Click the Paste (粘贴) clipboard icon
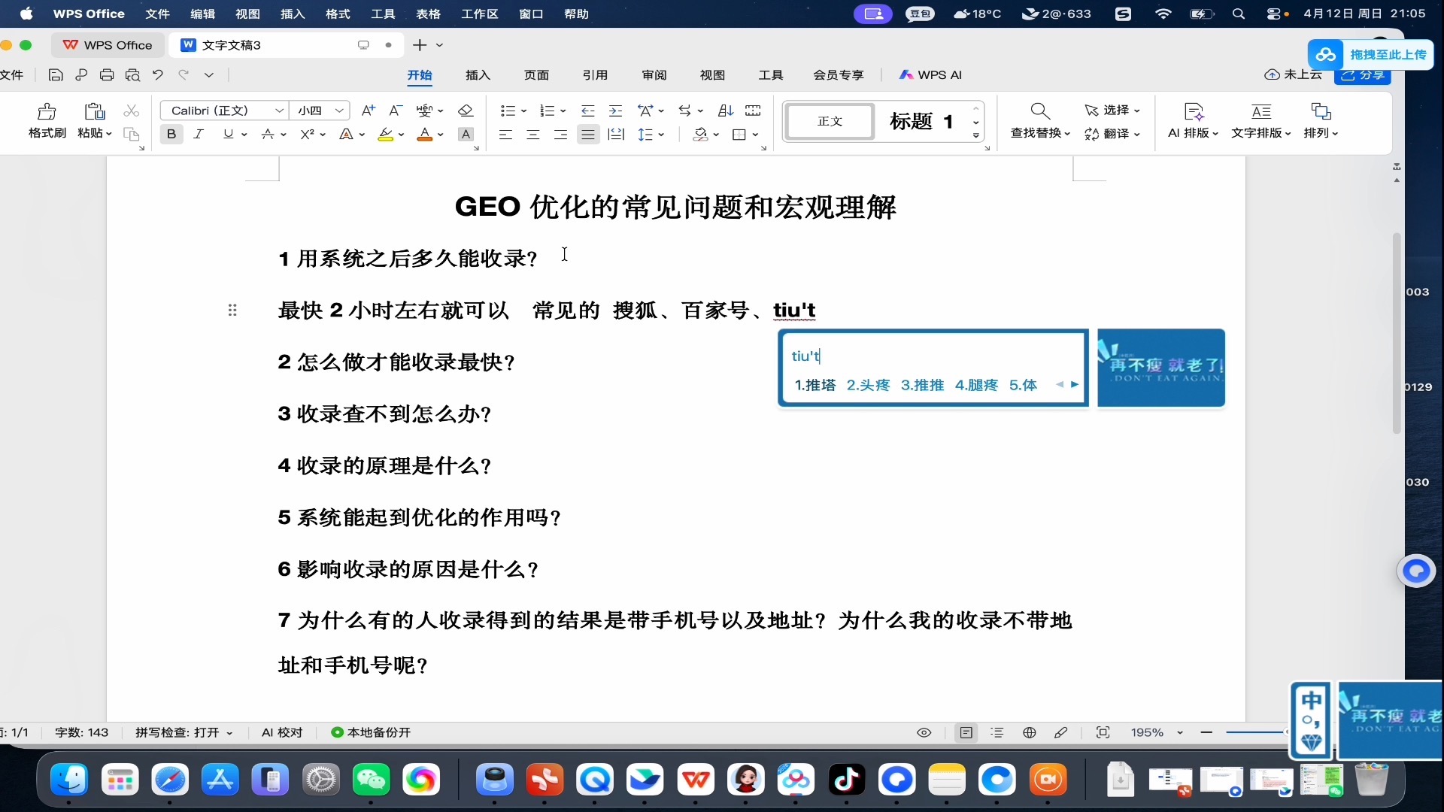 point(94,111)
